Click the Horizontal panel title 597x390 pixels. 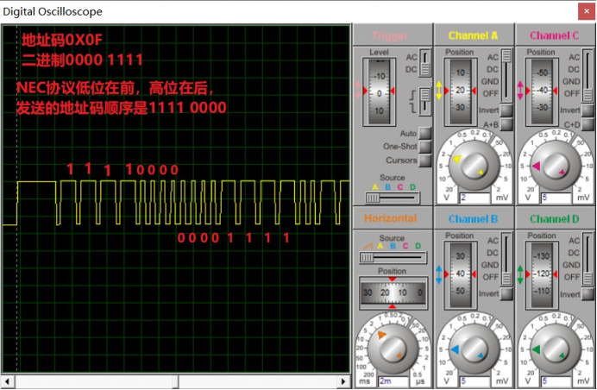pos(390,218)
